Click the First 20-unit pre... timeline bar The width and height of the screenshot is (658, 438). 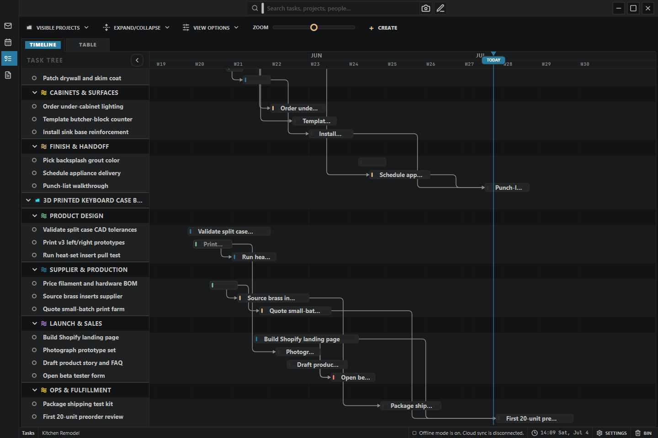click(535, 418)
